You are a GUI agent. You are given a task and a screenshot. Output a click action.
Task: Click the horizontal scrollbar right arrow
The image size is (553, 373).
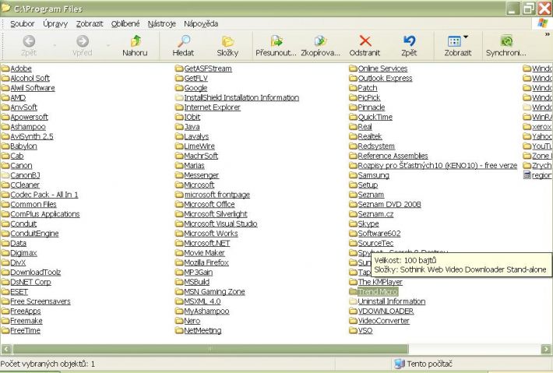click(546, 349)
